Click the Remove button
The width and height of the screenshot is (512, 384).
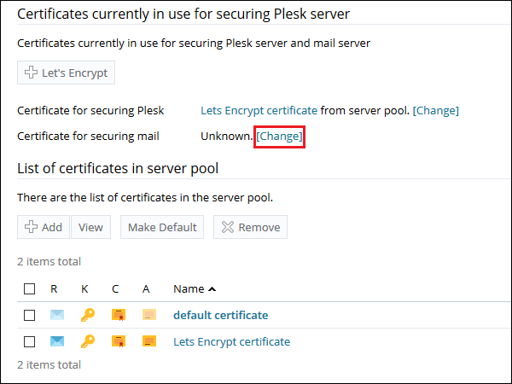(249, 227)
